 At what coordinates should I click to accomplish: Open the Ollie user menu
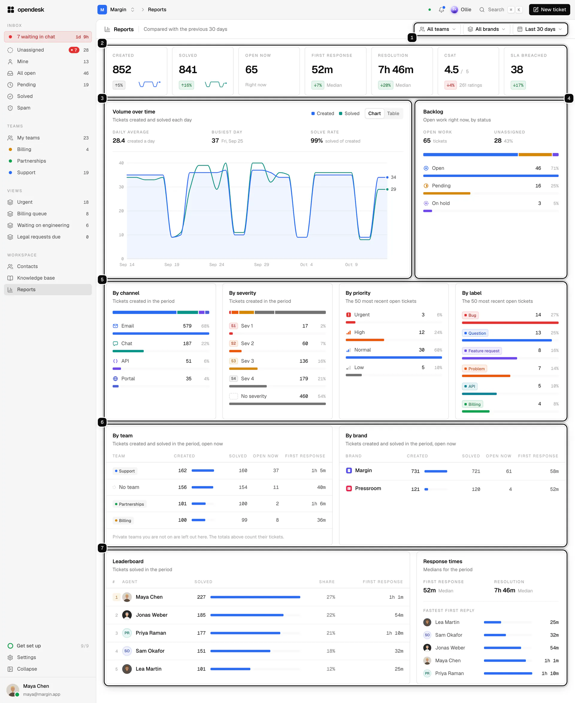pos(461,10)
